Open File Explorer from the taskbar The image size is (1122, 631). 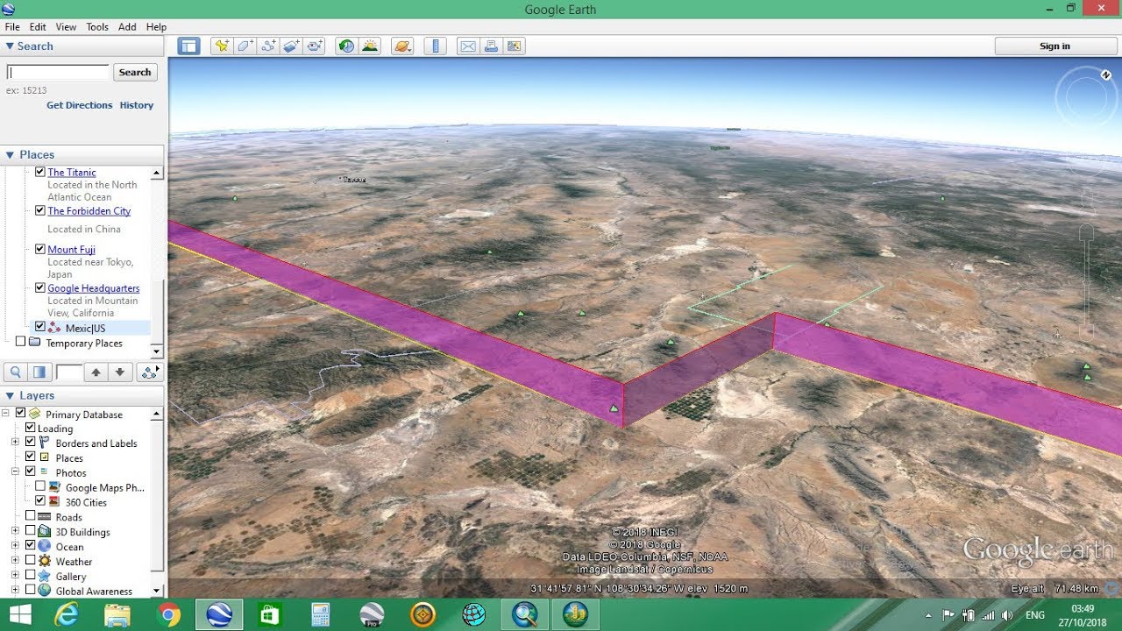pyautogui.click(x=117, y=614)
